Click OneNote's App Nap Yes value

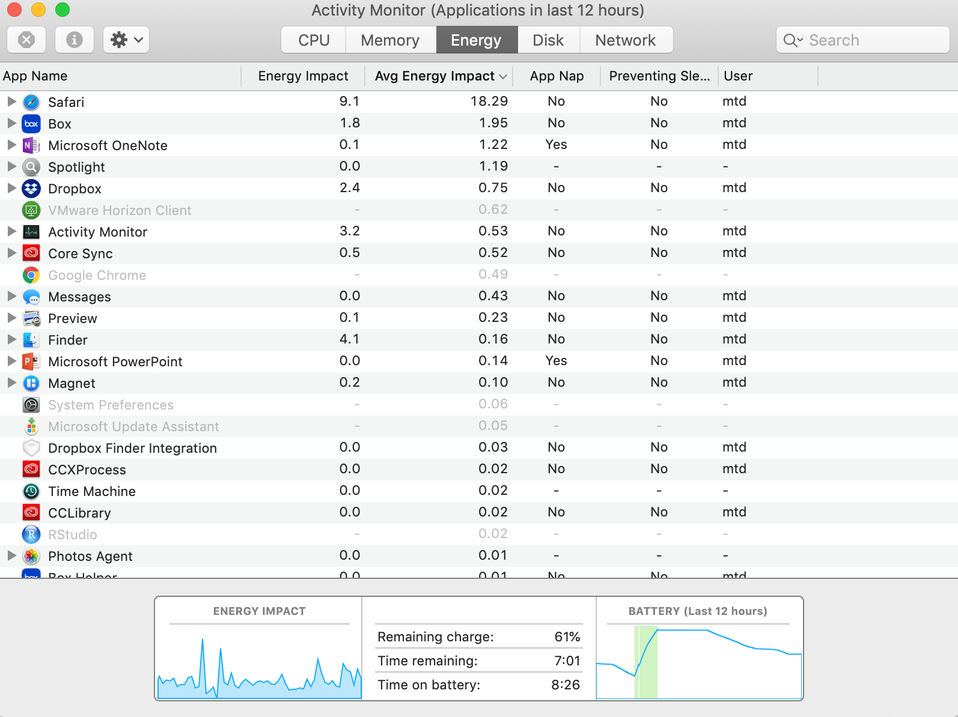[x=557, y=144]
